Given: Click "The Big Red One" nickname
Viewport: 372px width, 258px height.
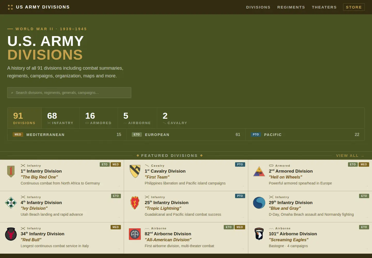Looking at the screenshot, I should pyautogui.click(x=39, y=177).
